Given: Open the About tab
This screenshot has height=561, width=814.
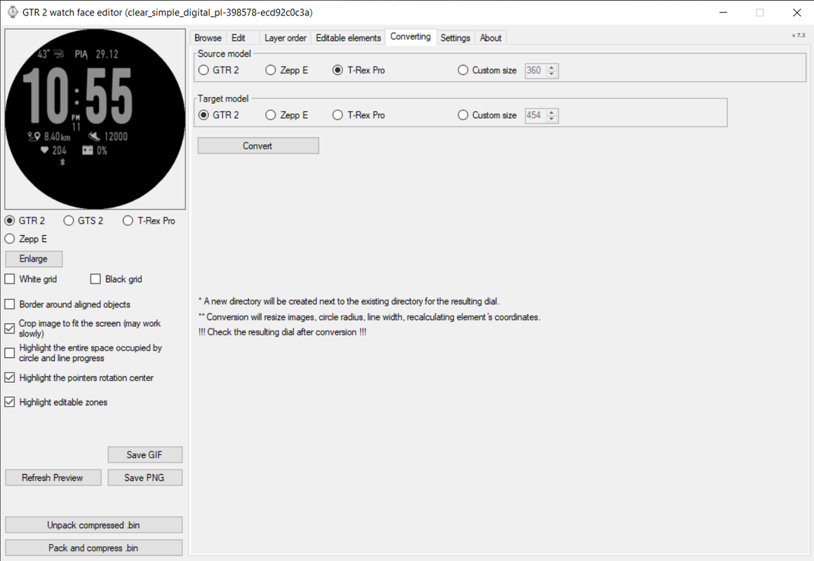Looking at the screenshot, I should pyautogui.click(x=490, y=38).
